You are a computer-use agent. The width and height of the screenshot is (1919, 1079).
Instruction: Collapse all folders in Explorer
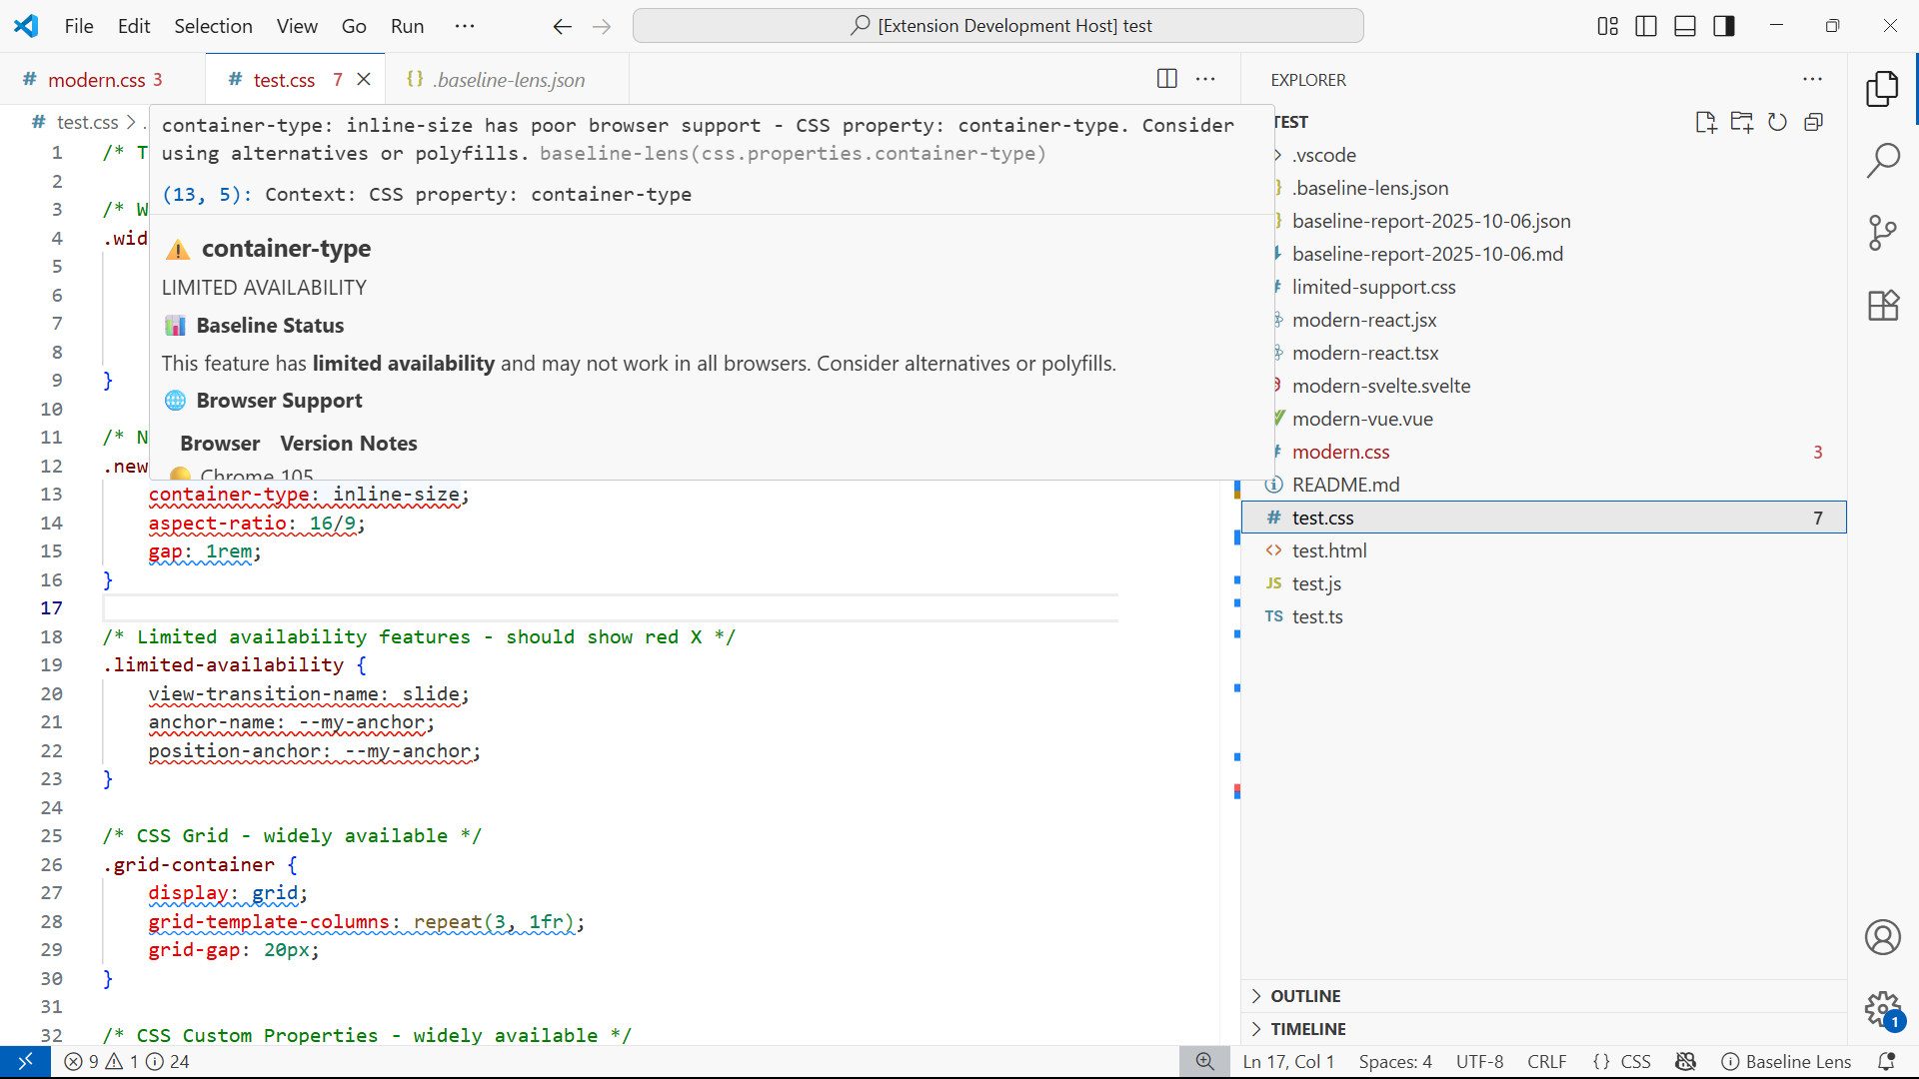pos(1813,122)
